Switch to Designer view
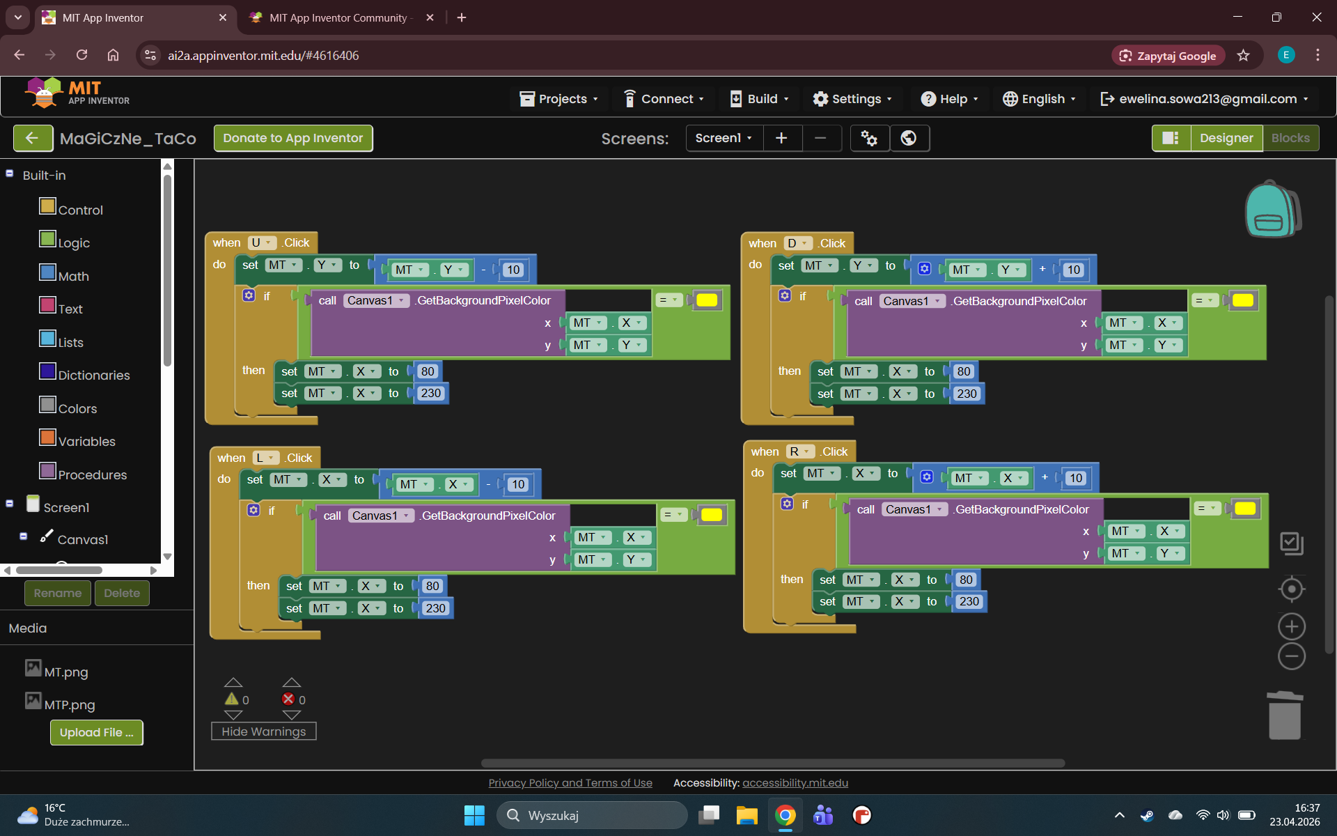1337x836 pixels. pos(1226,138)
